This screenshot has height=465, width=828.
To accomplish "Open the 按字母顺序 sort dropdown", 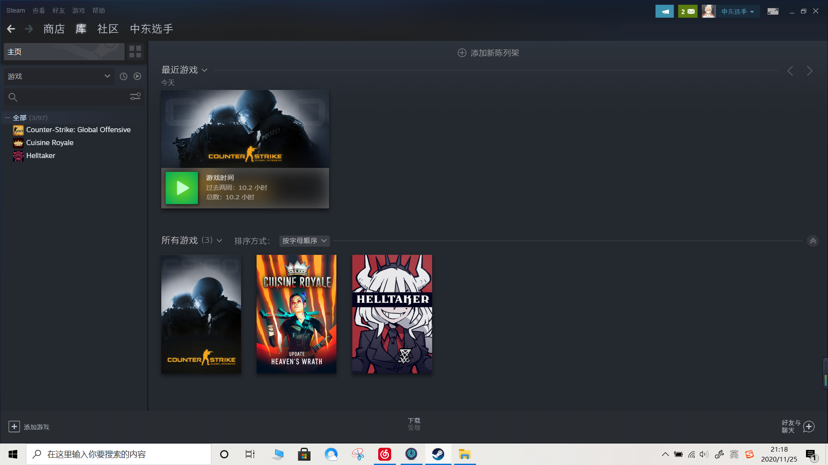I will [304, 241].
